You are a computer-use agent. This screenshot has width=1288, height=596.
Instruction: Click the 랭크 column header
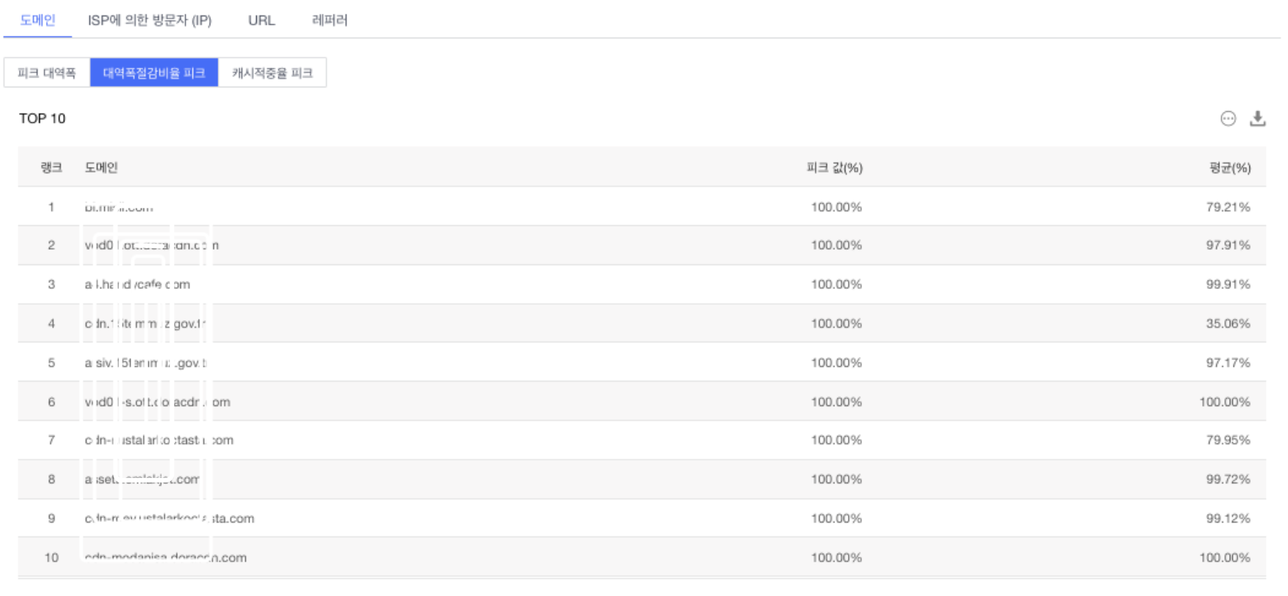point(51,168)
